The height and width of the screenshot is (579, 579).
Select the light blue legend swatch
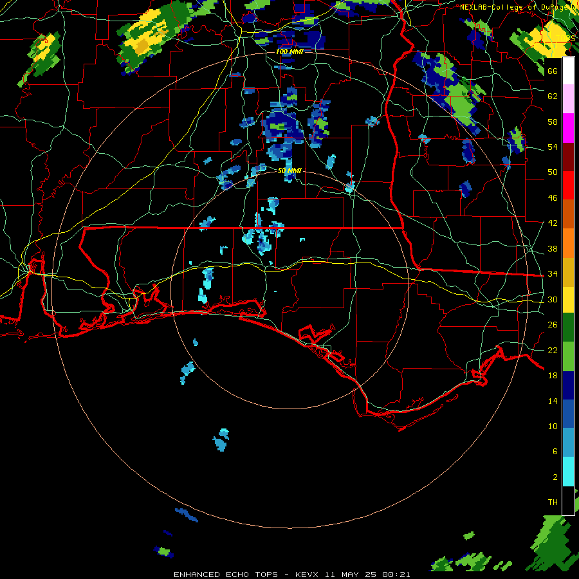(568, 443)
